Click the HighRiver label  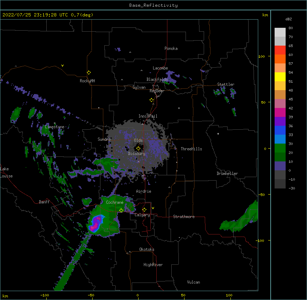153,265
